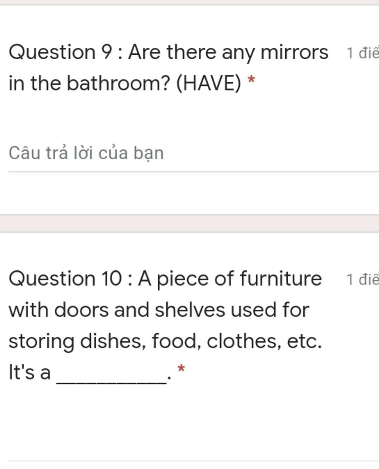Click the red asterisk after Question 10 blank

coord(181,368)
